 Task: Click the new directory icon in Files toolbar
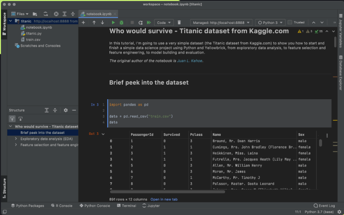point(35,14)
